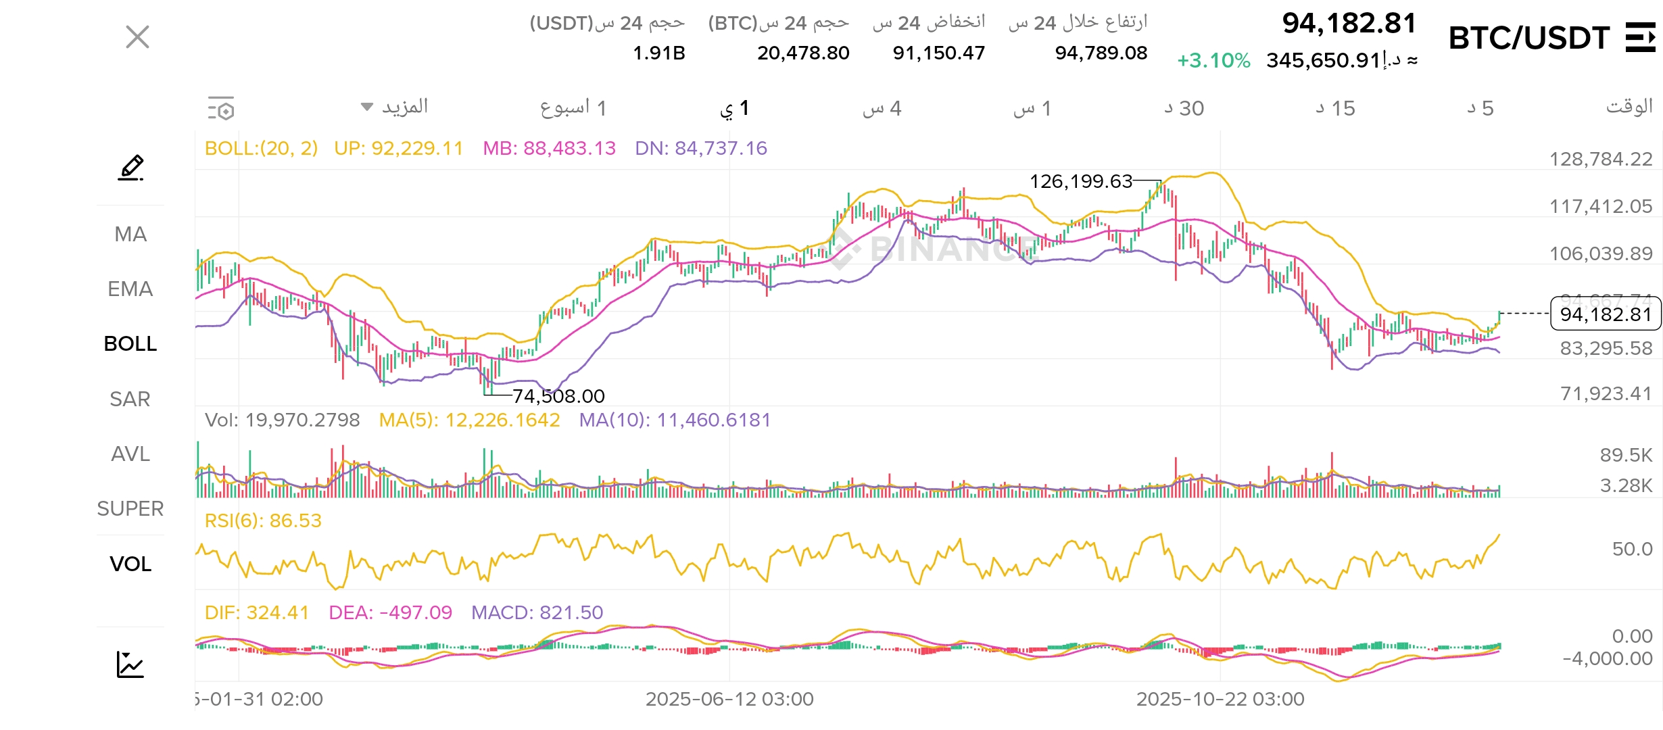Enable the AVL indicator
The width and height of the screenshot is (1663, 730).
point(130,454)
